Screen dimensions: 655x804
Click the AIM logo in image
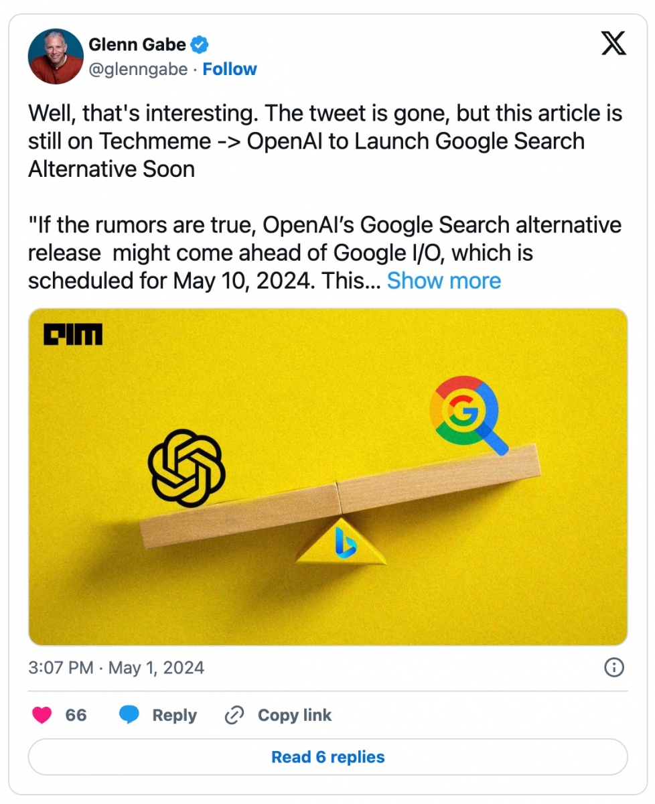[73, 334]
